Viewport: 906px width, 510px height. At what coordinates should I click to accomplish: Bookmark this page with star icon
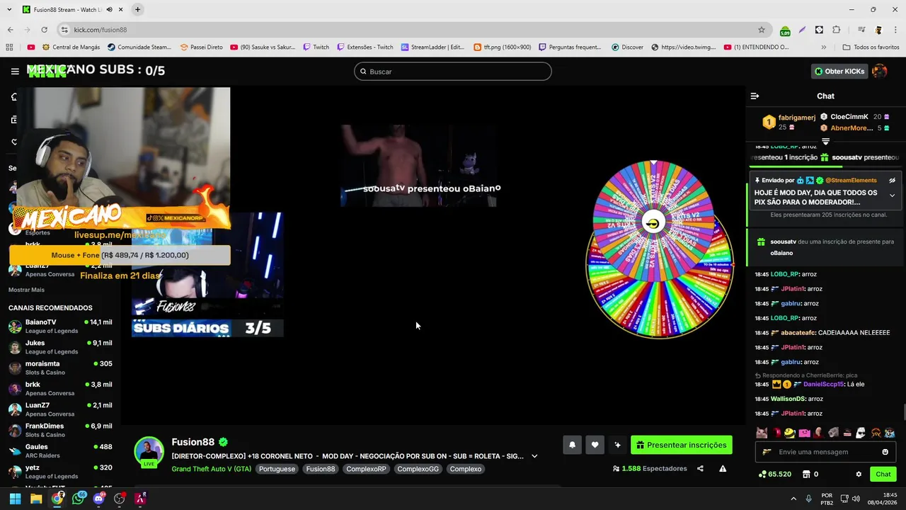762,30
